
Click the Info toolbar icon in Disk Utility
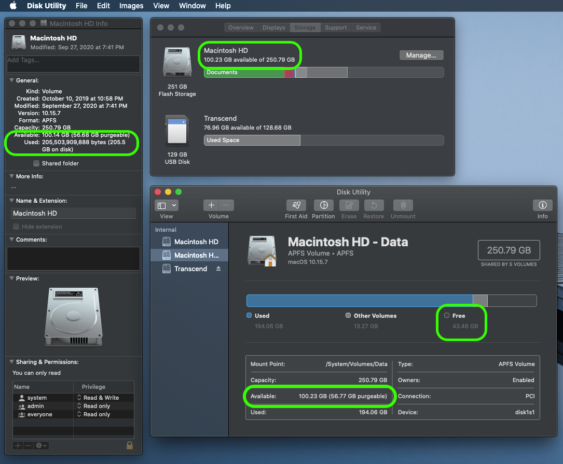(x=543, y=205)
